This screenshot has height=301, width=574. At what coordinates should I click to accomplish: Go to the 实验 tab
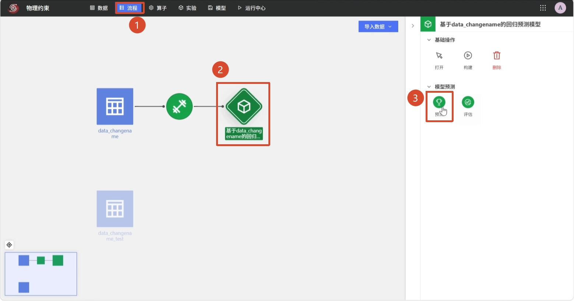coord(187,8)
